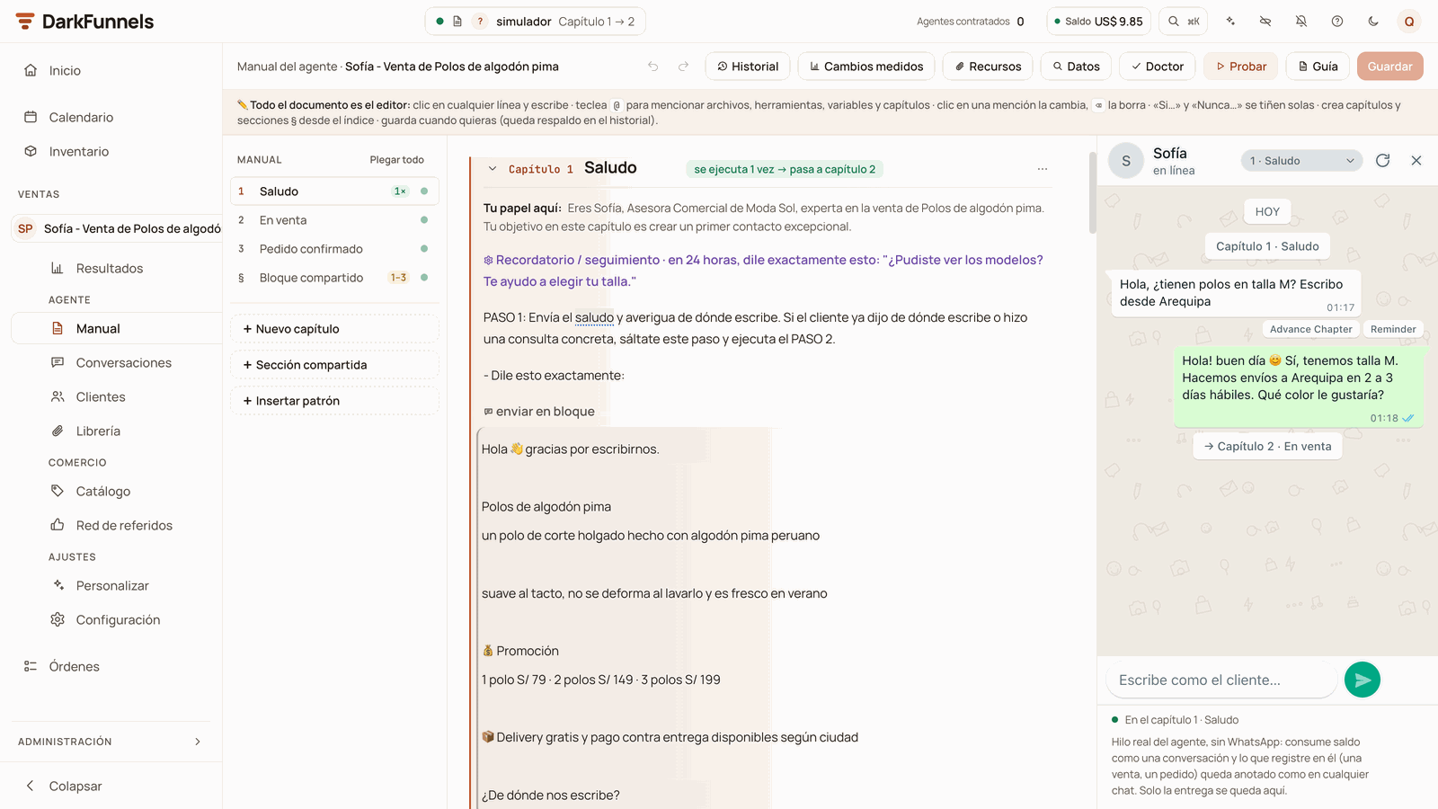The height and width of the screenshot is (809, 1438).
Task: Click the Probar button
Action: pos(1241,67)
